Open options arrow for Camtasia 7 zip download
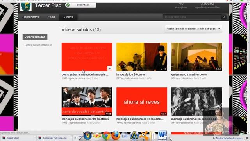The height and width of the screenshot is (141, 250). pyautogui.click(x=71, y=137)
